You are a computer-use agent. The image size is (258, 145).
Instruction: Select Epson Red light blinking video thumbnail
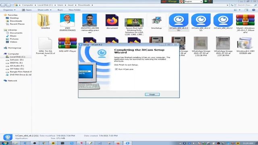[x=134, y=23]
